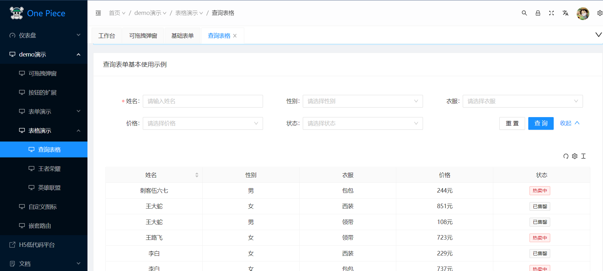
Task: Open 王者荣耀 in the sidebar menu
Action: [x=49, y=169]
